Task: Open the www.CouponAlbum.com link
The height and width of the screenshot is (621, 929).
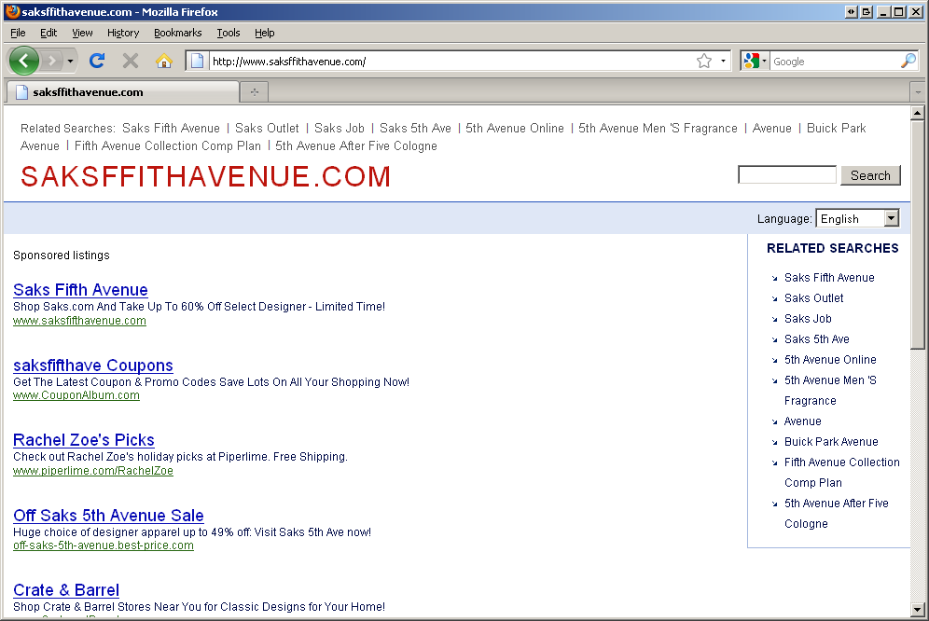Action: tap(76, 395)
